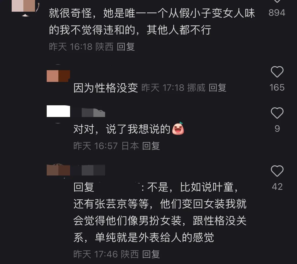The image size is (297, 264).
Task: Select the top comment starting 就很奇怪
Action: pos(152,21)
